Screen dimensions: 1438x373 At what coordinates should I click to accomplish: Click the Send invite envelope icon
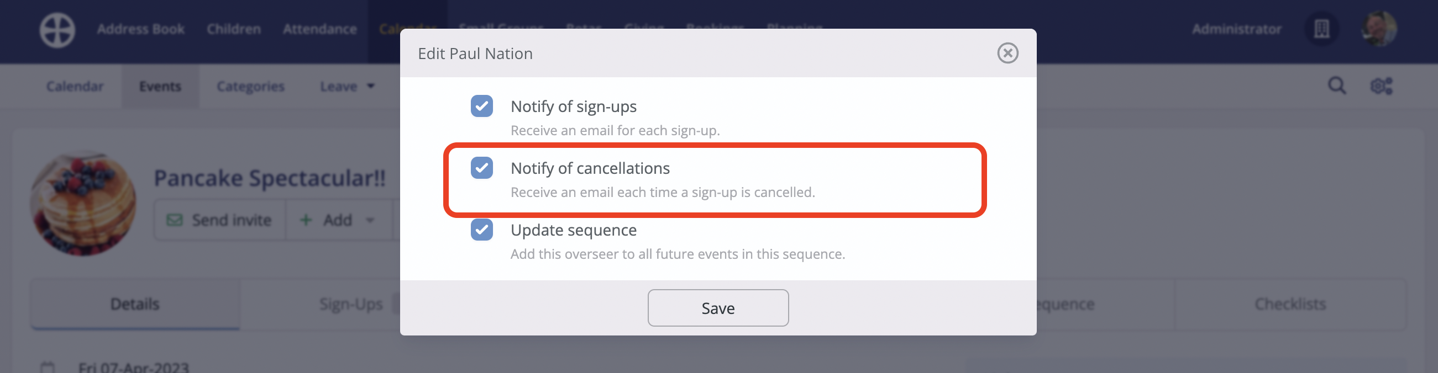click(x=175, y=220)
